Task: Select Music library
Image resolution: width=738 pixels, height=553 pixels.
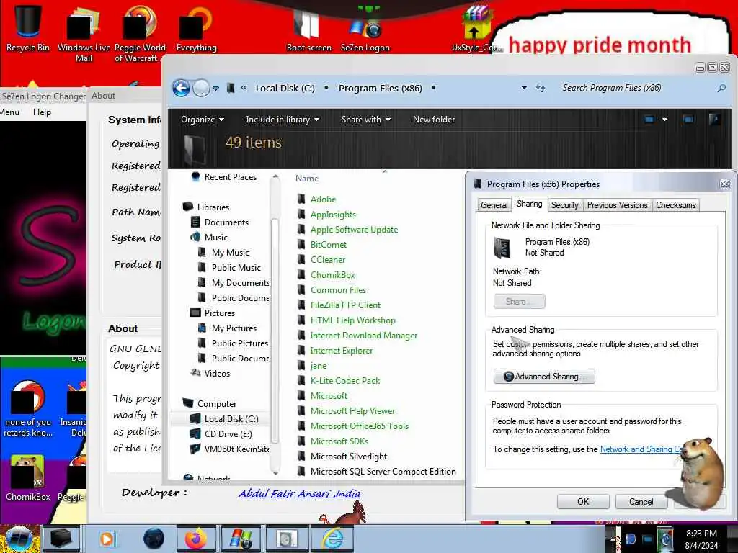Action: pyautogui.click(x=209, y=237)
